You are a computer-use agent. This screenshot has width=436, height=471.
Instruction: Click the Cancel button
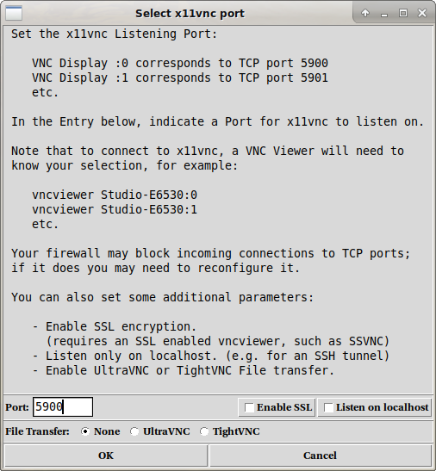point(320,456)
